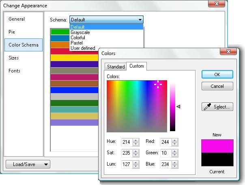Click the luminance slider arrow marker
Viewport: 245px width, 185px height.
tap(178, 106)
